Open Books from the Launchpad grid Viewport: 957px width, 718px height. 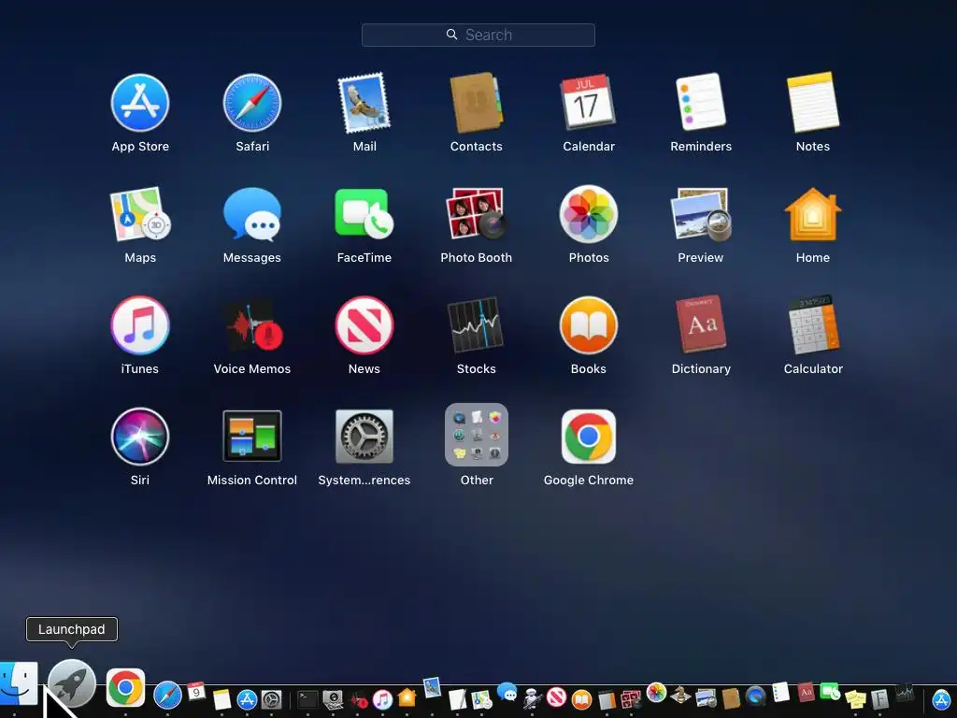coord(589,325)
